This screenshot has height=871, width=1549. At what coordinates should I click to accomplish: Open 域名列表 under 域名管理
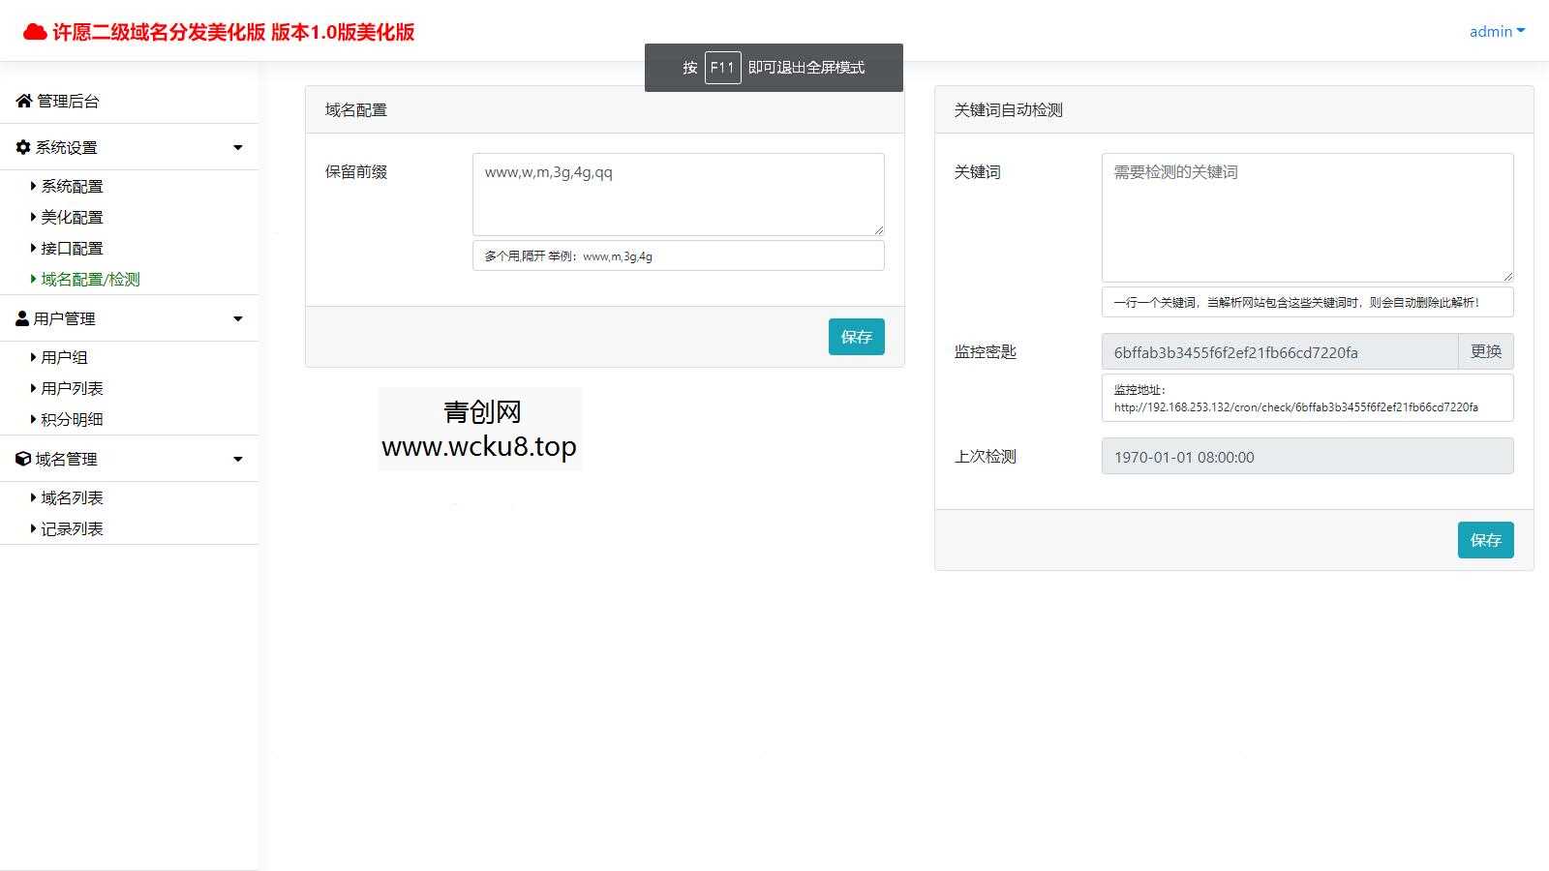click(70, 496)
